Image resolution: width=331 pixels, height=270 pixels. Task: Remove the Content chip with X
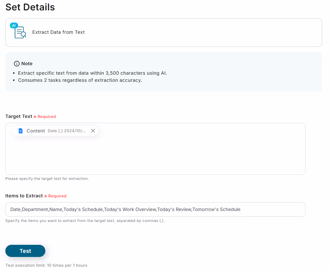93,131
